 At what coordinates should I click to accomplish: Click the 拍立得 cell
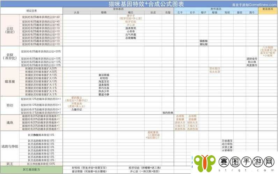252,62
